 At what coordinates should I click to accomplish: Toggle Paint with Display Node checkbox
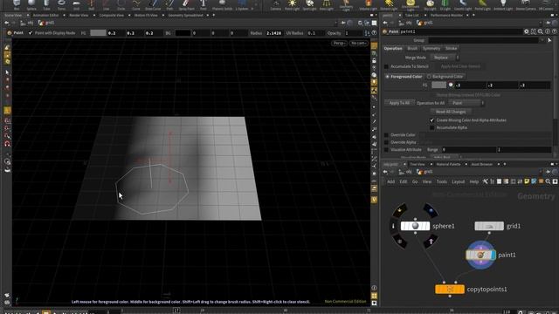[x=31, y=33]
